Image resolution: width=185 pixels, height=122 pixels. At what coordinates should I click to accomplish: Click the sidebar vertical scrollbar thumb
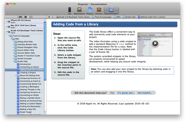[x=45, y=51]
